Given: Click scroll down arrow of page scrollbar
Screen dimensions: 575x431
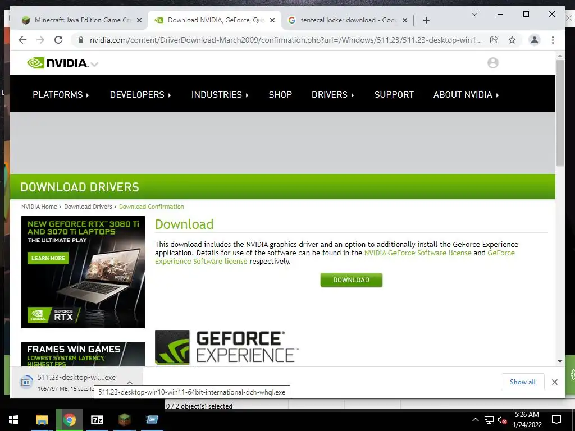Looking at the screenshot, I should click(x=560, y=361).
